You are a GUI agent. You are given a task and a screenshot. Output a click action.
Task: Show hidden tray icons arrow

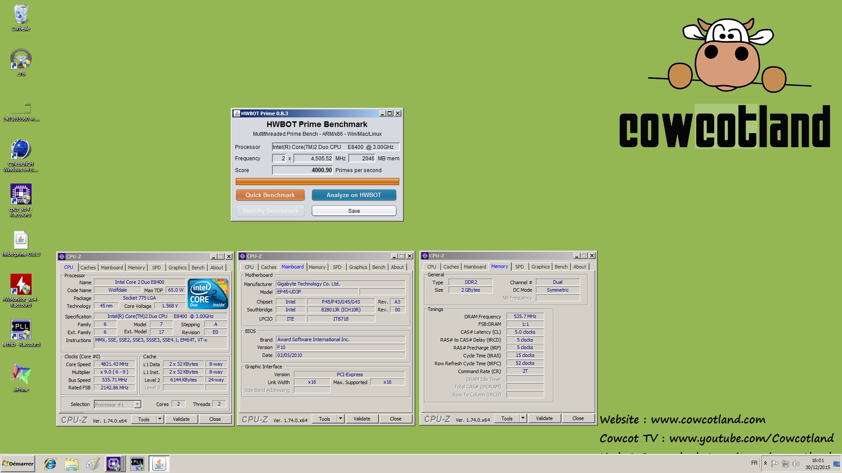coord(765,463)
